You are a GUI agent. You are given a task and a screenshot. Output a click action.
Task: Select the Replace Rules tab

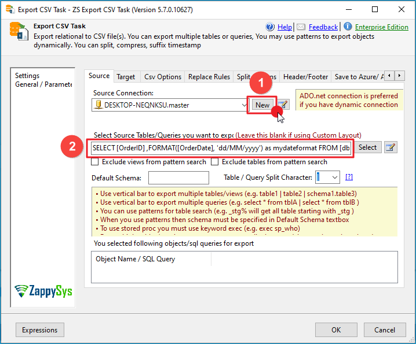coord(209,77)
